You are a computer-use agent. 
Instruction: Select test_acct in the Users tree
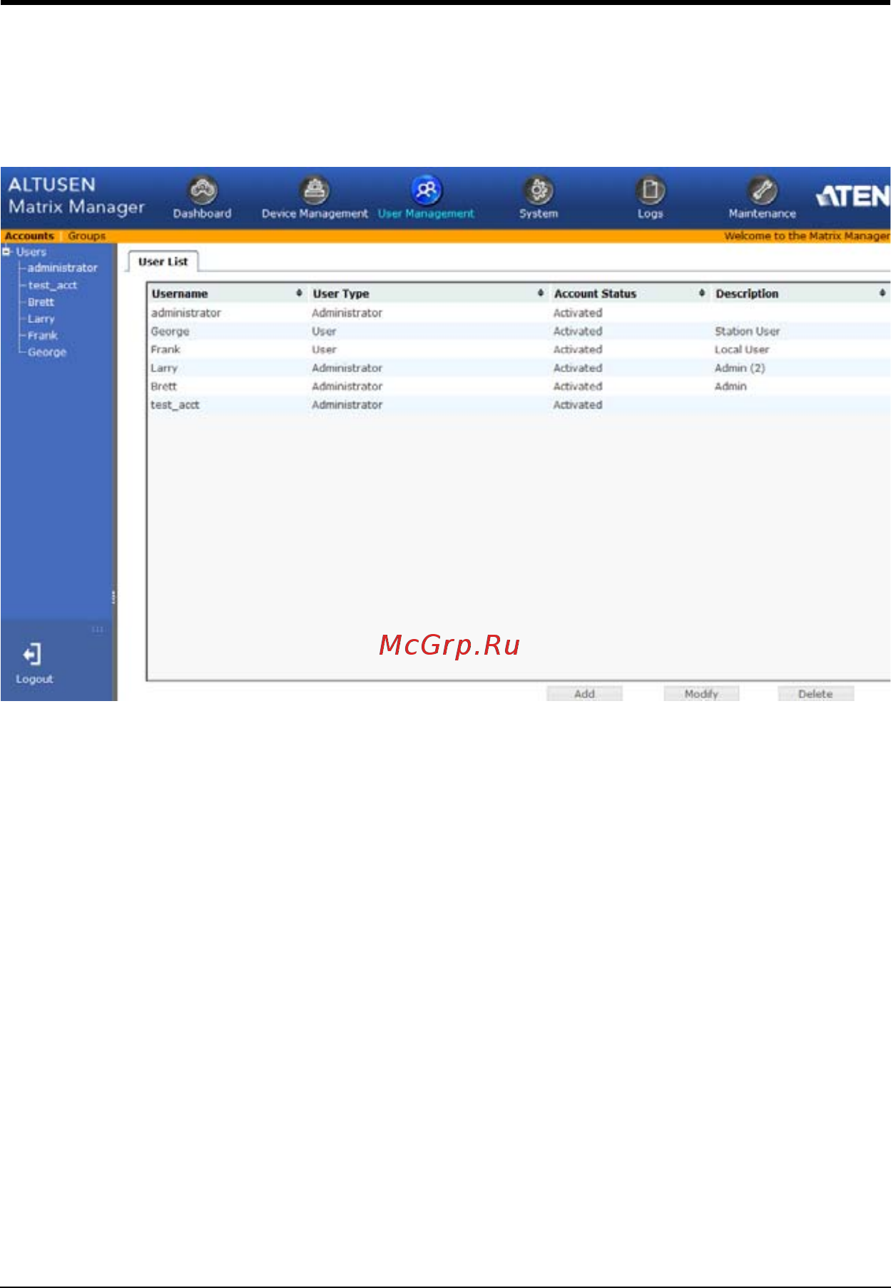(53, 285)
